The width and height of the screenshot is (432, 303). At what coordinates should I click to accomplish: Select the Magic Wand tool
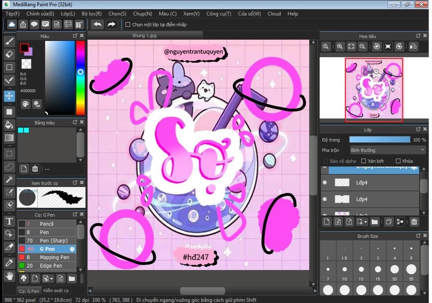[9, 179]
